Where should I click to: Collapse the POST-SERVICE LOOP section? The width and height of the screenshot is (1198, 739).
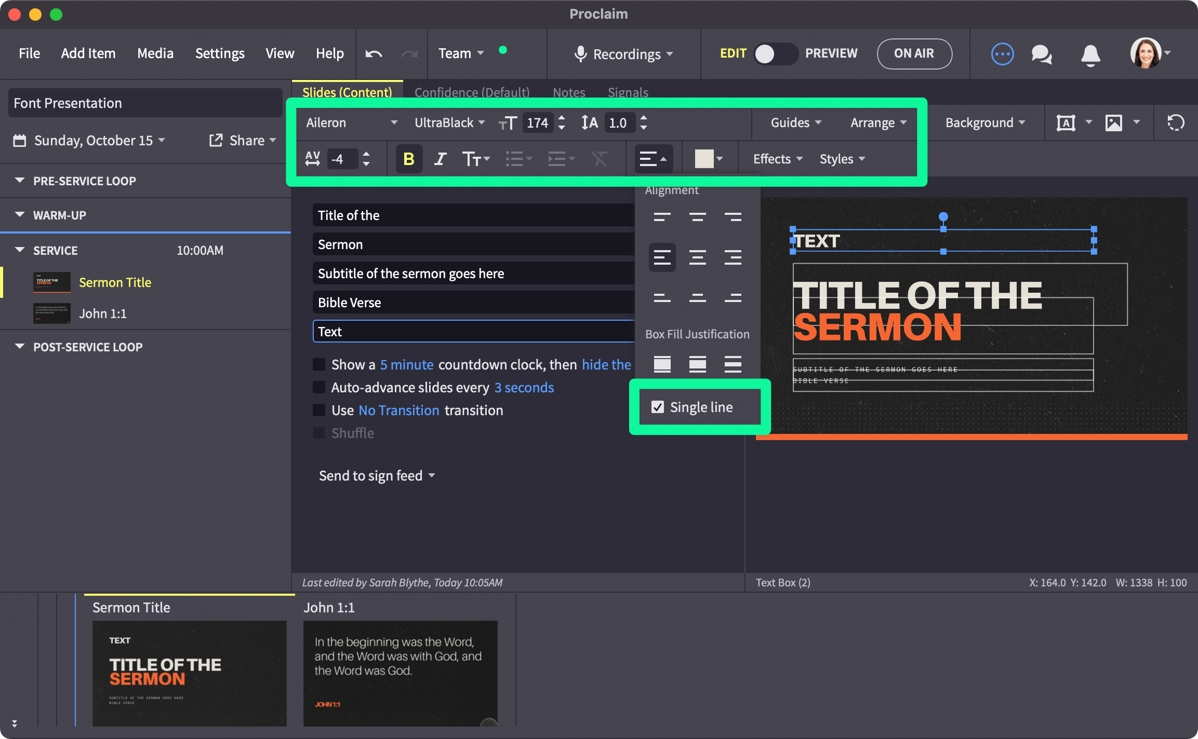pos(20,347)
